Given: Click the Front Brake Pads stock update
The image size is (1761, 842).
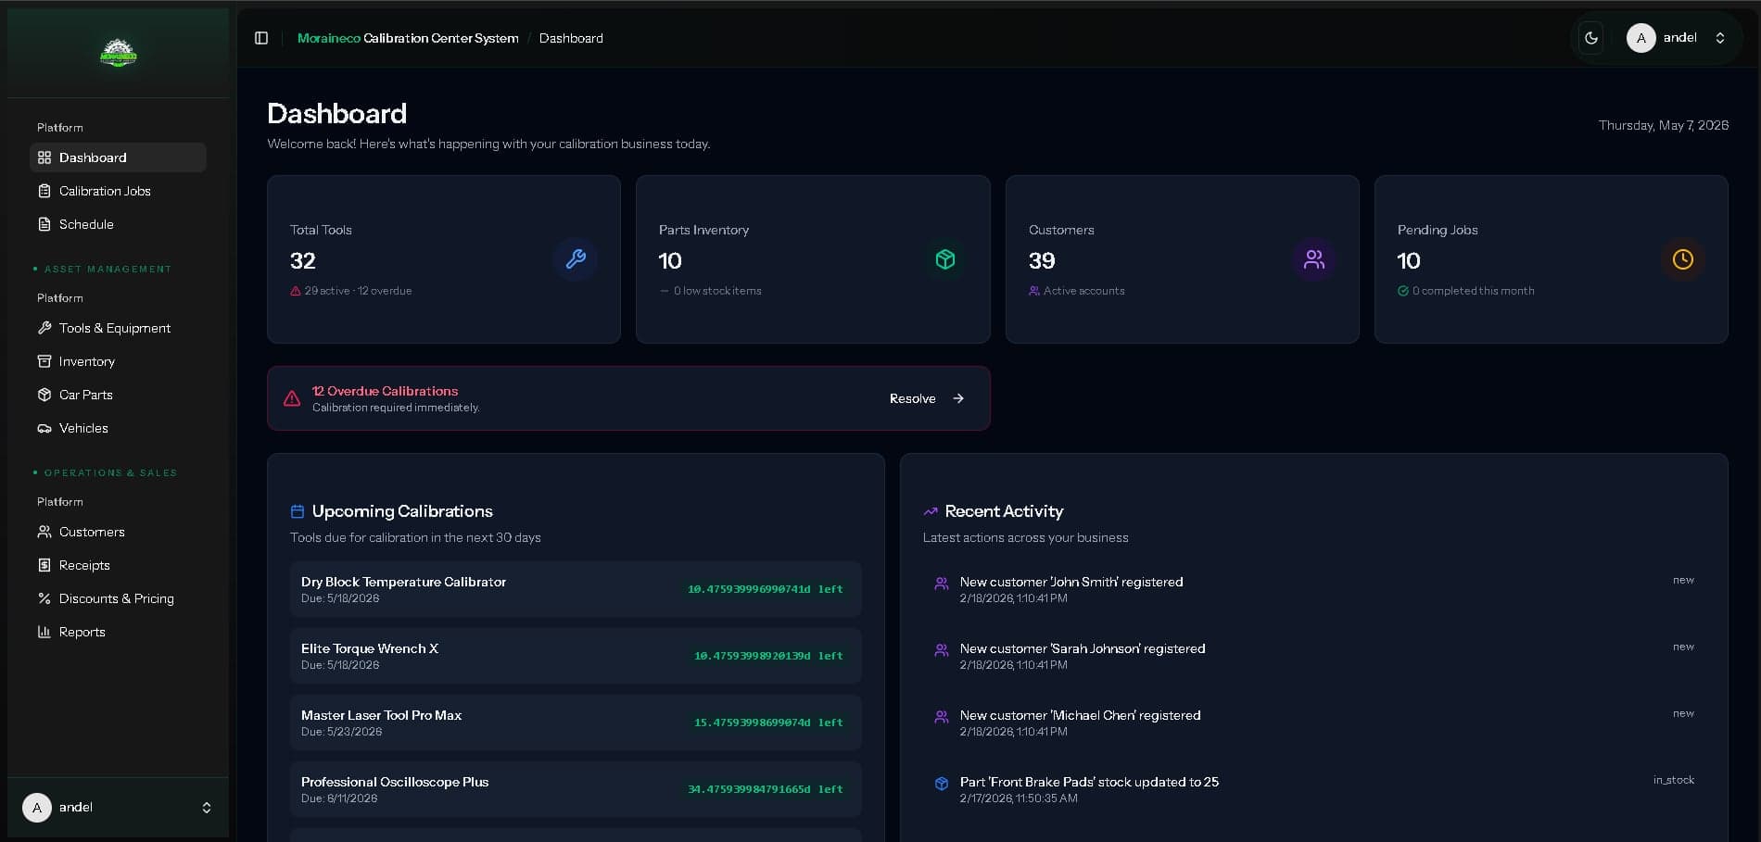Looking at the screenshot, I should point(1313,789).
